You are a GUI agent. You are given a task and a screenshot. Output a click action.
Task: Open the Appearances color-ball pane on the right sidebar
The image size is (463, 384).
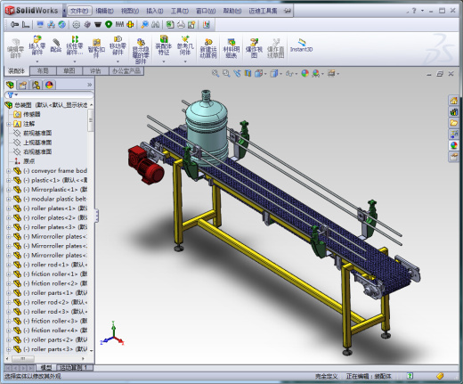[x=453, y=145]
